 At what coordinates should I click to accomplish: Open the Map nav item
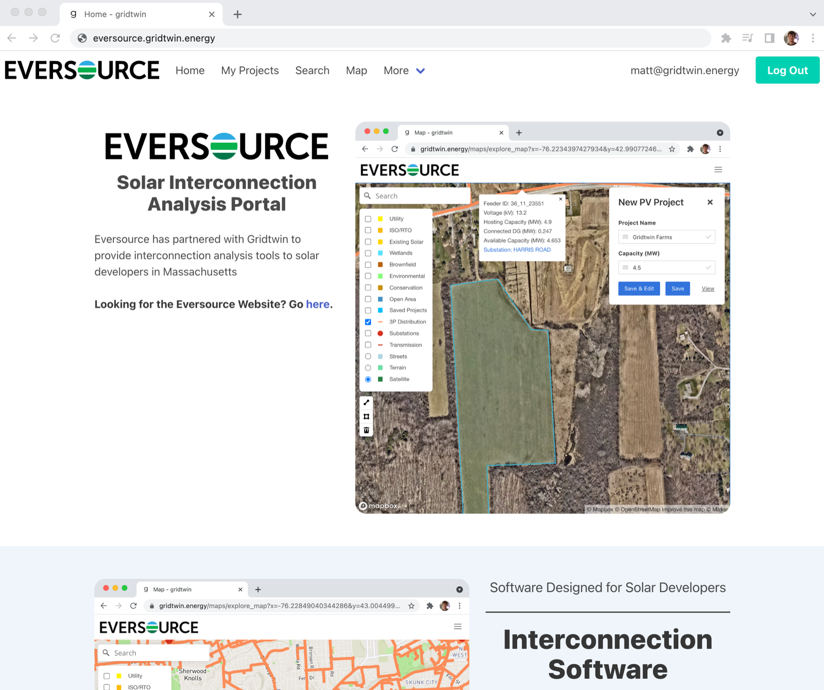coord(356,71)
